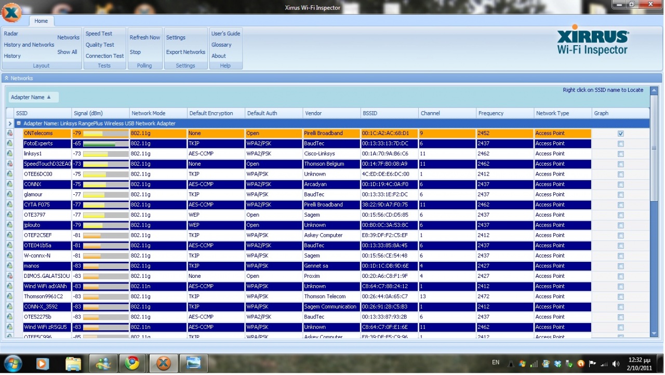Open the Home ribbon tab
This screenshot has width=665, height=375.
click(x=41, y=21)
